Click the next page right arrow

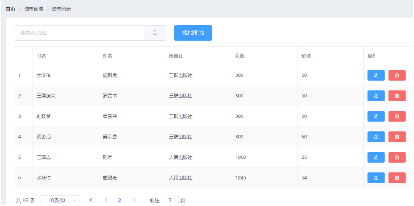click(134, 201)
